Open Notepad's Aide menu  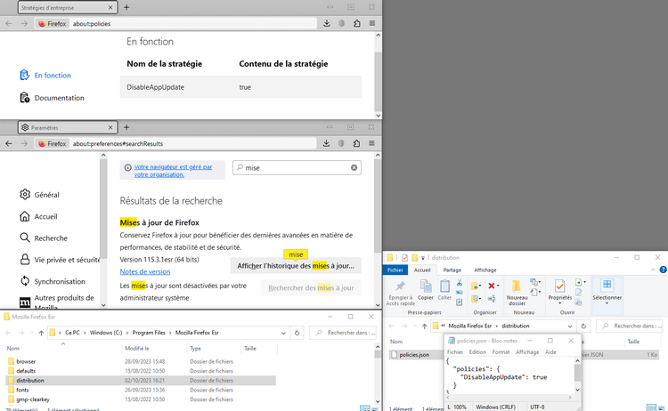[550, 352]
